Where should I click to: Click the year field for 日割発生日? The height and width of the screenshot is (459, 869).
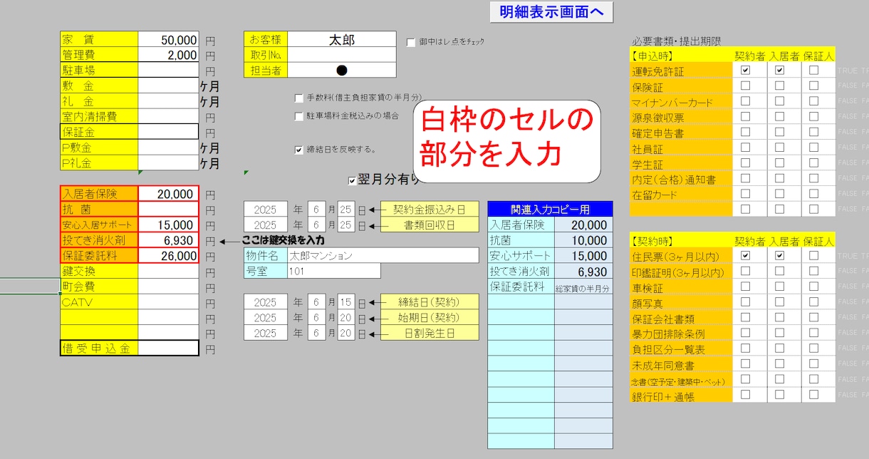[x=265, y=333]
